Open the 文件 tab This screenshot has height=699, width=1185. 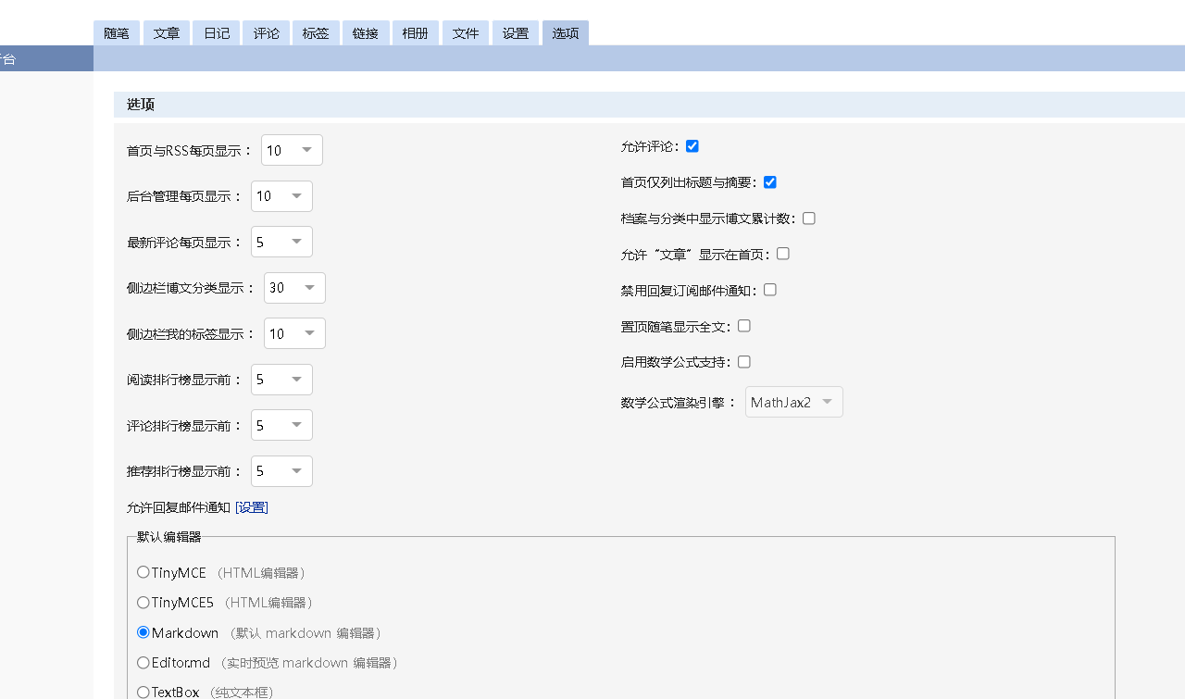(x=466, y=33)
